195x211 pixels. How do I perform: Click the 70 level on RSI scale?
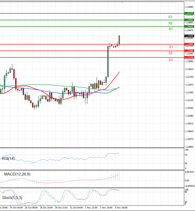[x=186, y=155]
